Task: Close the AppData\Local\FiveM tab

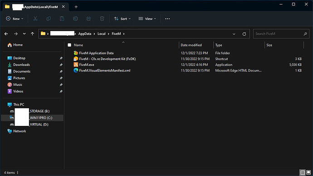Action: coord(63,7)
